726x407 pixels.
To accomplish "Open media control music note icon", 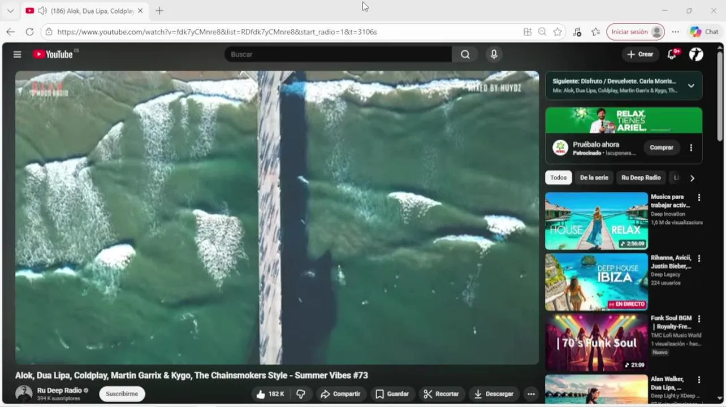I will pos(577,32).
